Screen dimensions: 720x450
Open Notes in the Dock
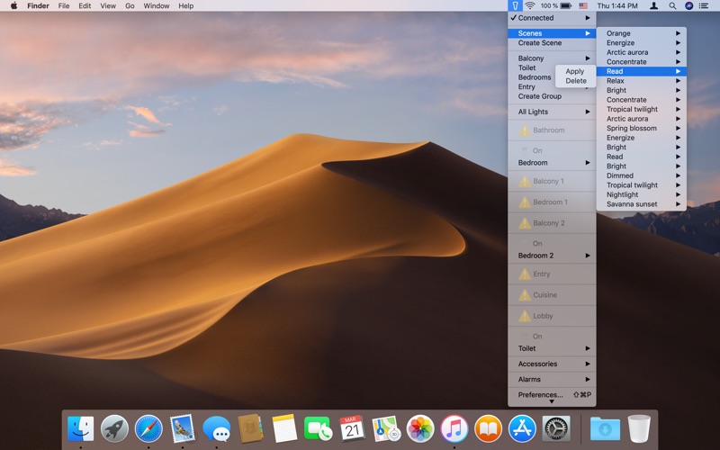tap(284, 428)
